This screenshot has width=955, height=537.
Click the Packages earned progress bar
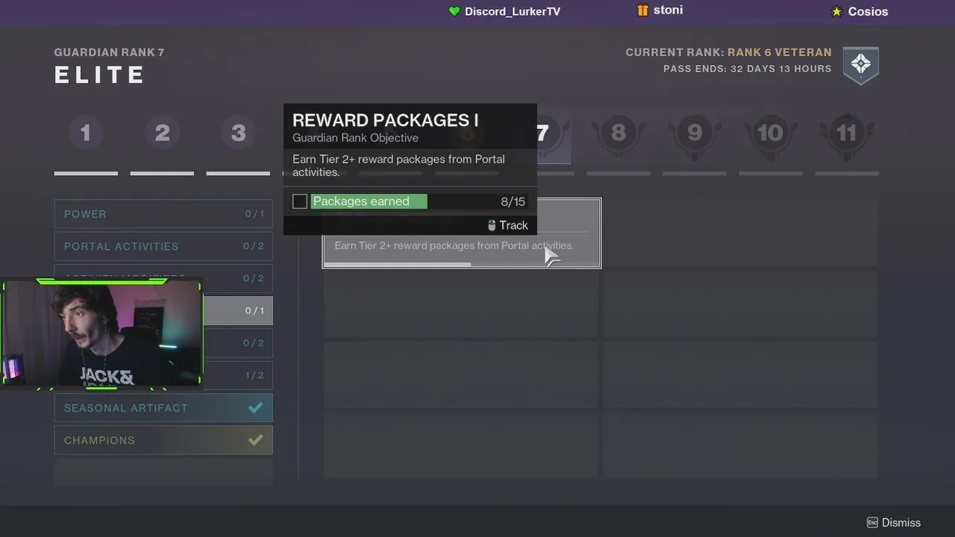pyautogui.click(x=419, y=201)
